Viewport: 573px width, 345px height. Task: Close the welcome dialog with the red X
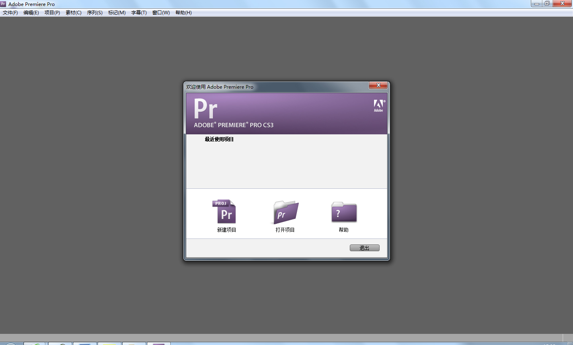[x=378, y=85]
